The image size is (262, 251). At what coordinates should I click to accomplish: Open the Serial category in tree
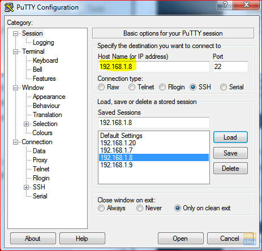click(40, 196)
